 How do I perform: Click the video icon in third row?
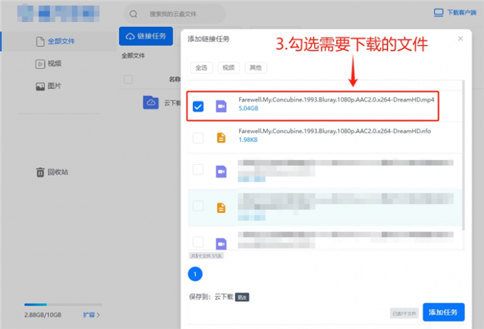[x=221, y=171]
